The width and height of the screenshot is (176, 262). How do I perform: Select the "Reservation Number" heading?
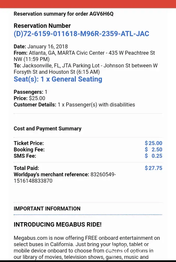[x=42, y=26]
